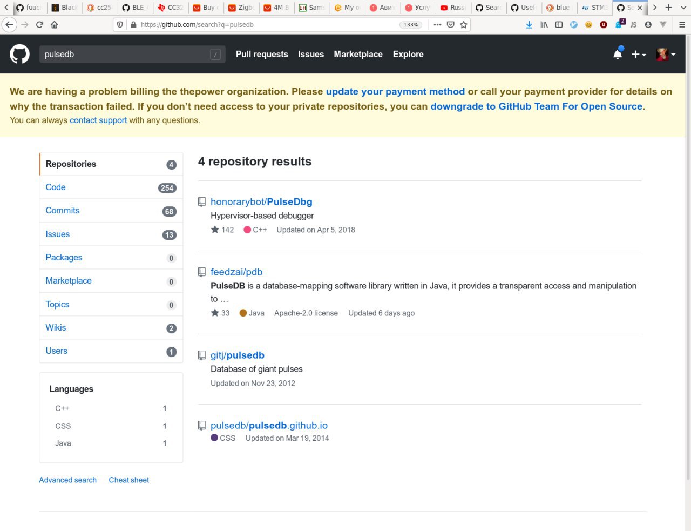Click the browser forward arrow
The height and width of the screenshot is (531, 691).
click(x=24, y=24)
